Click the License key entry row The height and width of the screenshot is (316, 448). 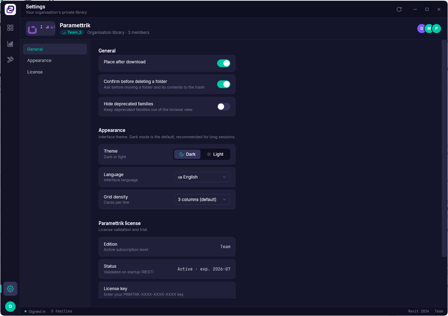(167, 290)
